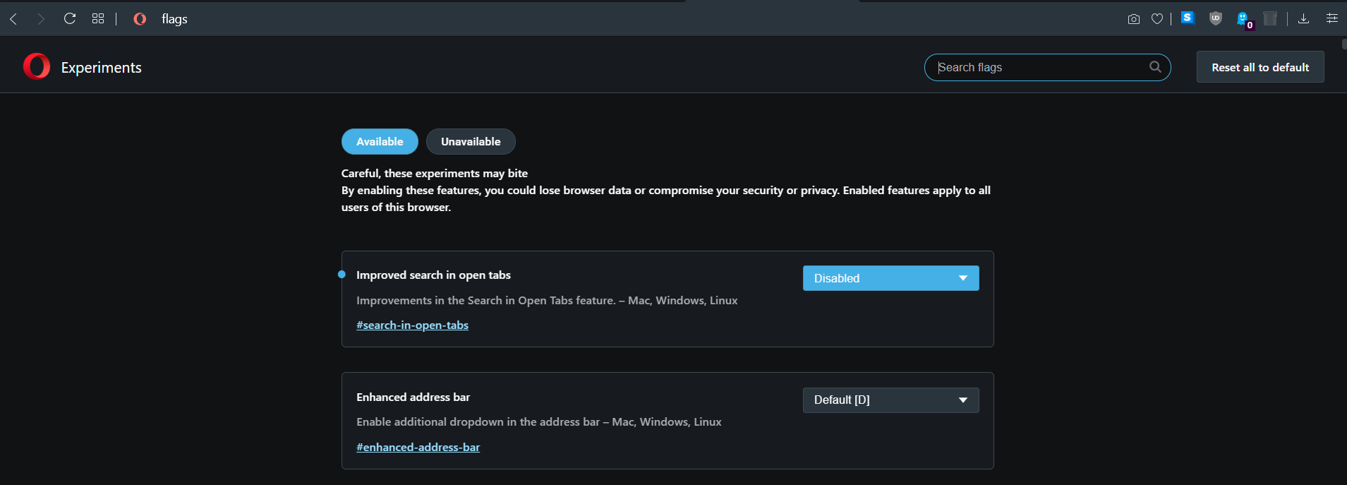Click the grey window blinds extension icon
This screenshot has height=485, width=1347.
click(x=1270, y=18)
